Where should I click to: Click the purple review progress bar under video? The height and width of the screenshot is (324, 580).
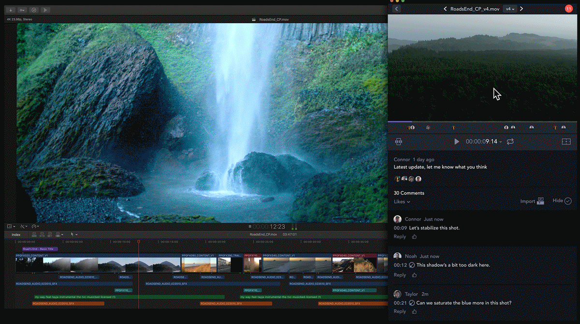tap(400, 121)
